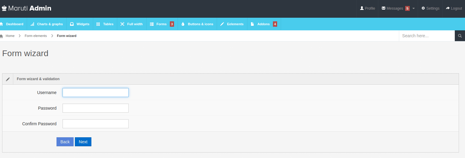Screen dimensions: 465x158
Task: Click the Forms badge showing 3
Action: [x=172, y=24]
